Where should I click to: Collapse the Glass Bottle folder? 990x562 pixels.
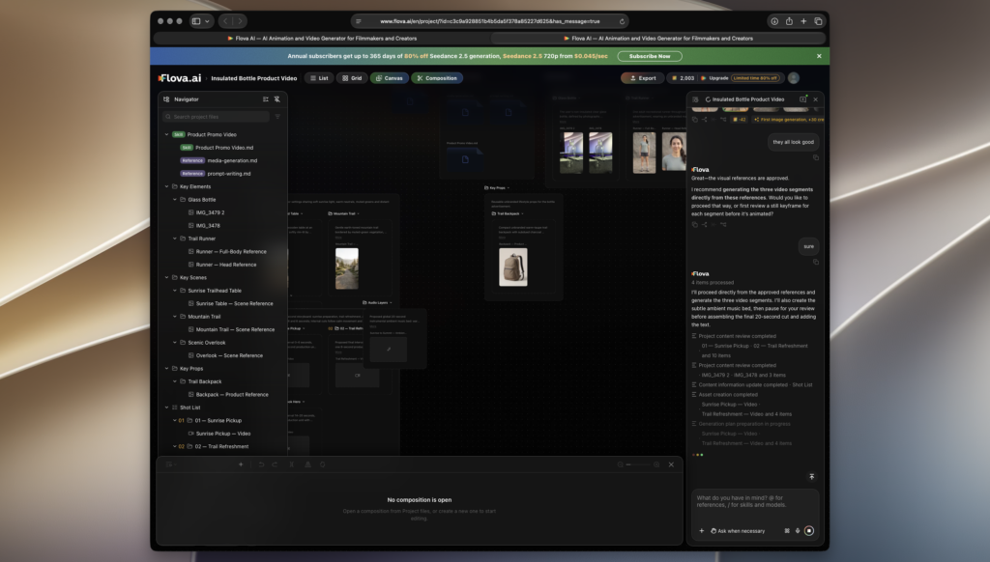click(x=175, y=199)
